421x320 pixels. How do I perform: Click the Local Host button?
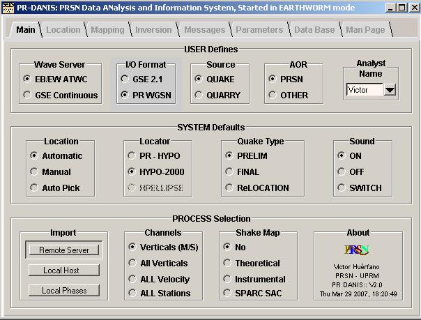click(x=64, y=270)
